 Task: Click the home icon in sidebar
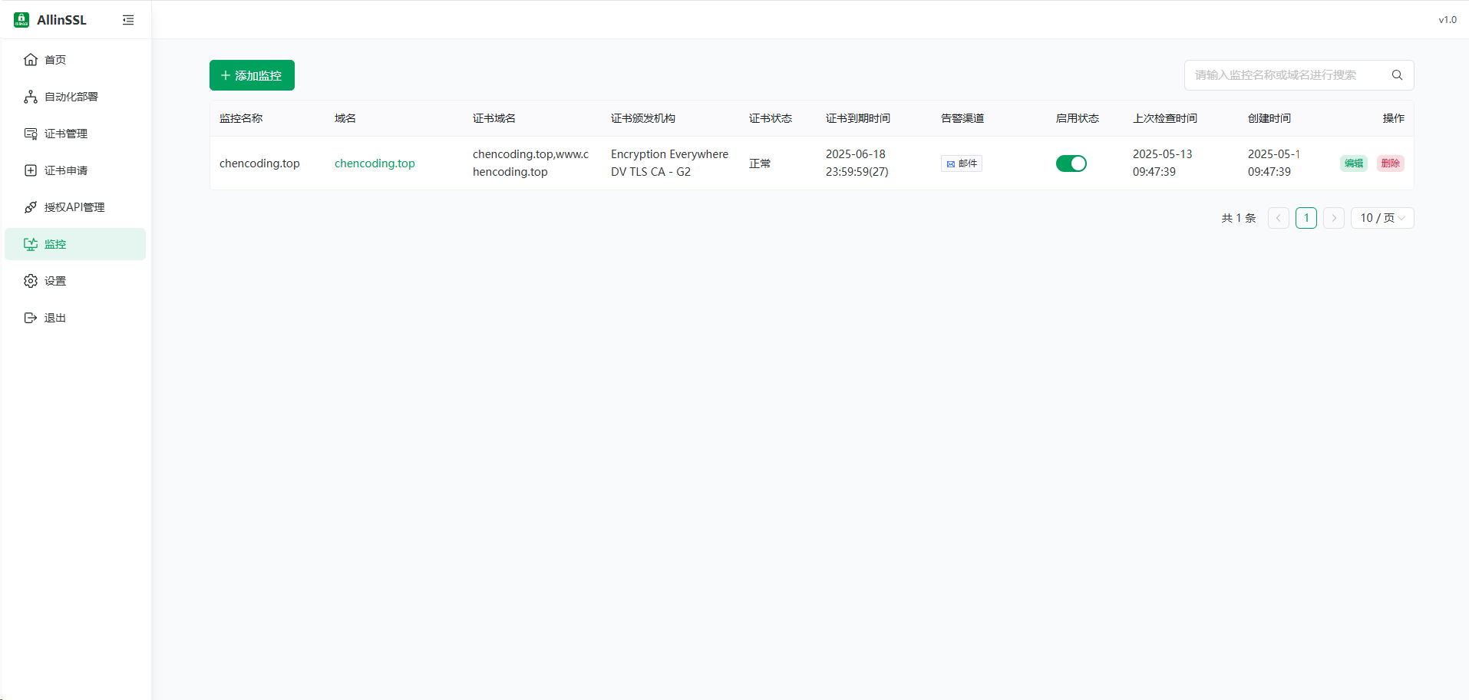(31, 60)
